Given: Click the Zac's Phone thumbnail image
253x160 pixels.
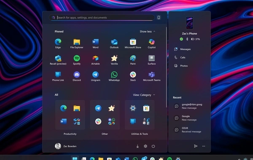Looking at the screenshot, I should [189, 23].
